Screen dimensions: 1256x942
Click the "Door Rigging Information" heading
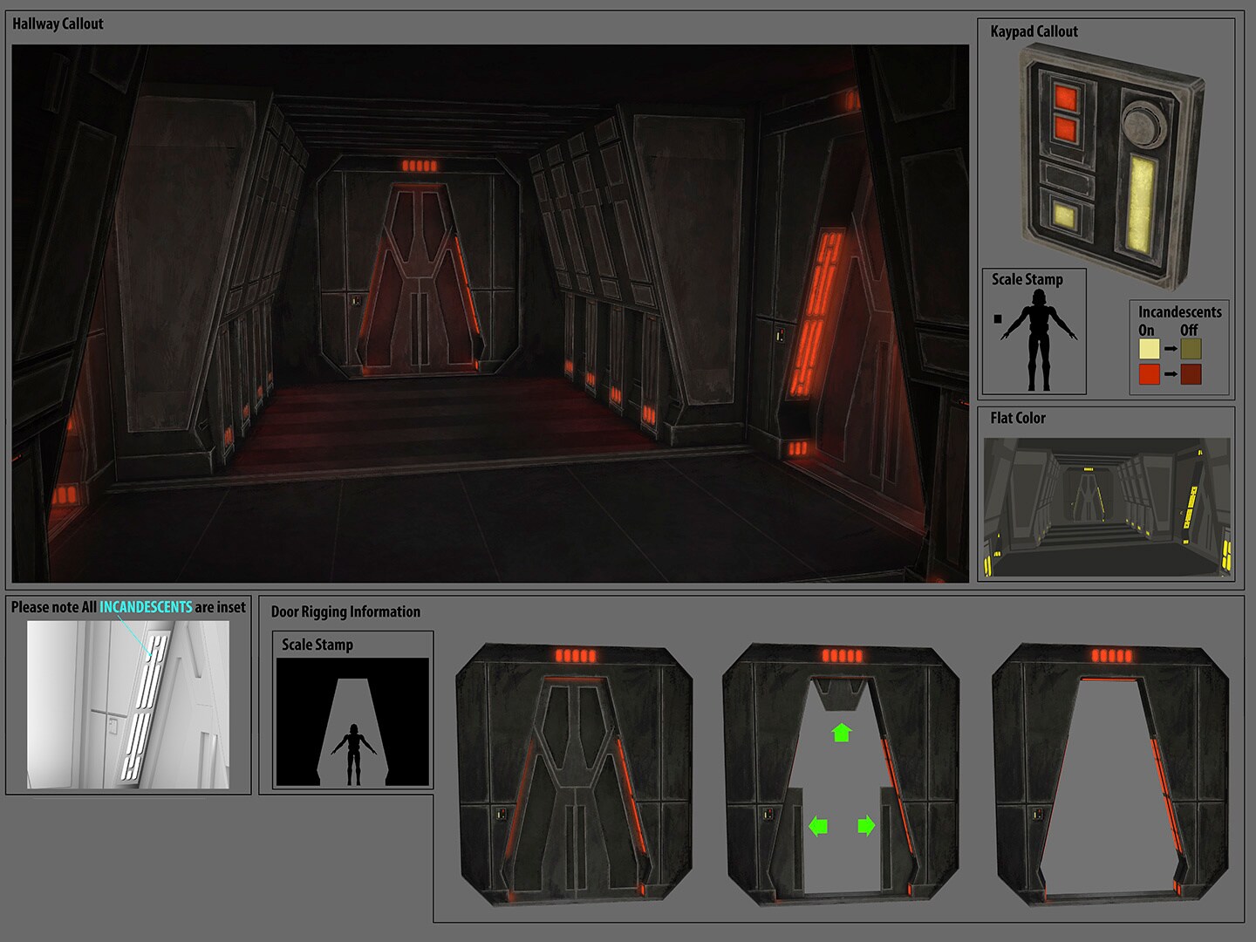click(345, 611)
